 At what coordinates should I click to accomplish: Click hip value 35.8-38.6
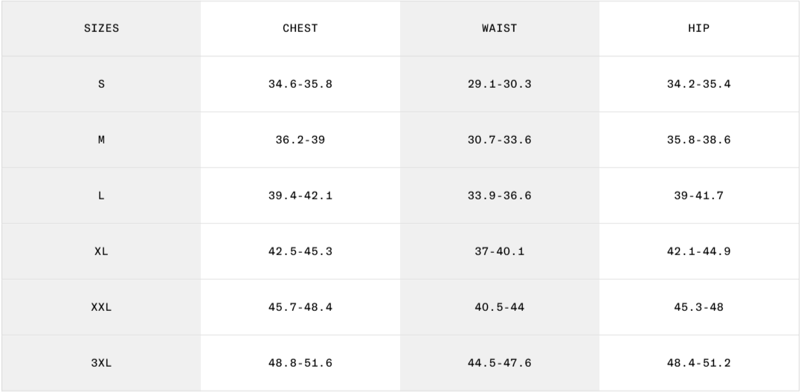(698, 140)
